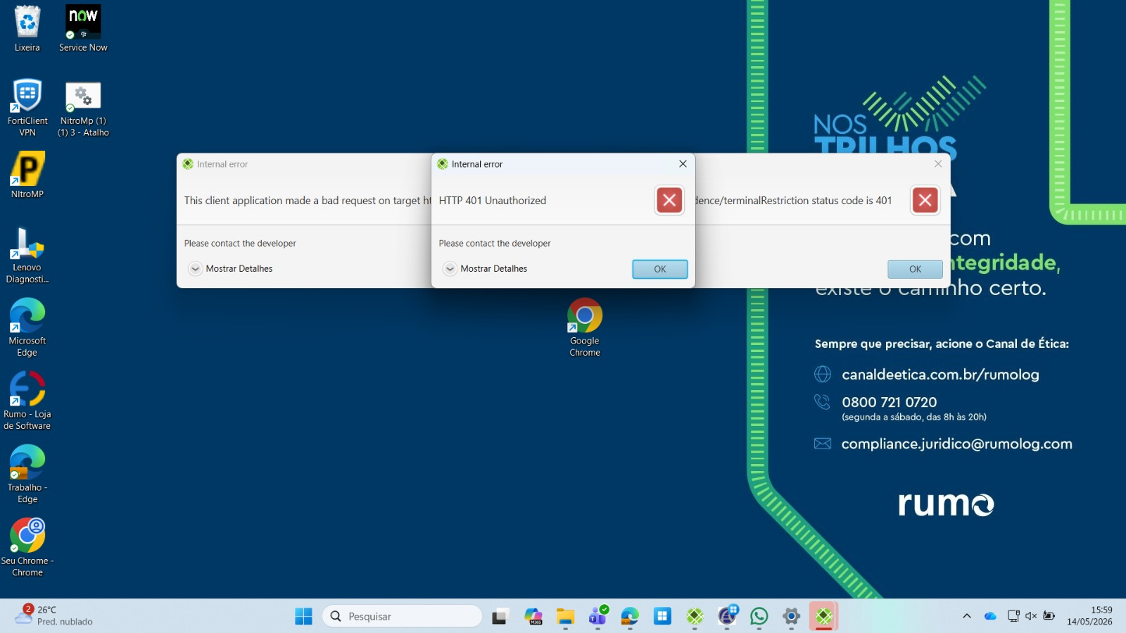Open the taskbar app left of WhatsApp
Image resolution: width=1126 pixels, height=633 pixels.
pos(727,617)
